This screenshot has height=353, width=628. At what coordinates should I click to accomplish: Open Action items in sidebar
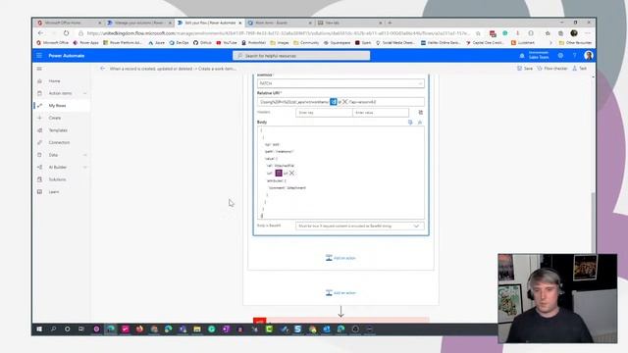point(60,93)
